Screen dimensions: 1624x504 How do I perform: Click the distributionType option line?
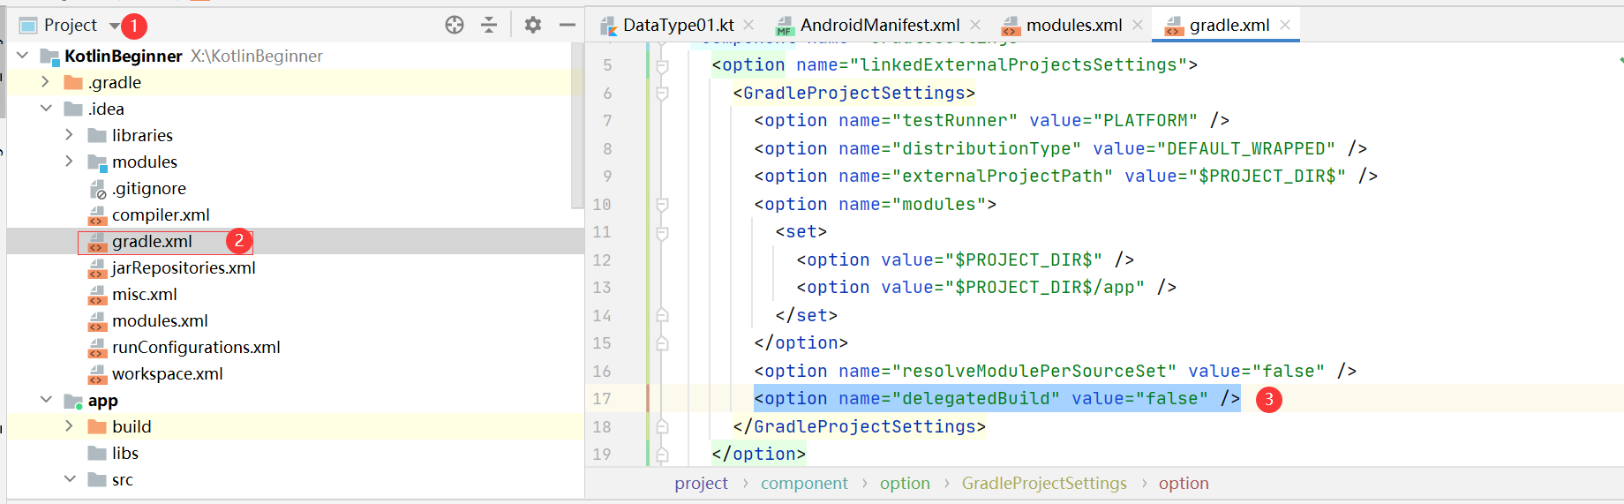click(1061, 148)
